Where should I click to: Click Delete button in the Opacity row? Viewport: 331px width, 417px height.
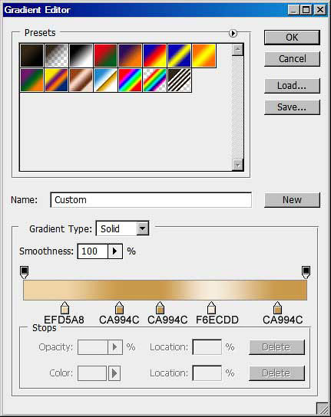coord(276,347)
